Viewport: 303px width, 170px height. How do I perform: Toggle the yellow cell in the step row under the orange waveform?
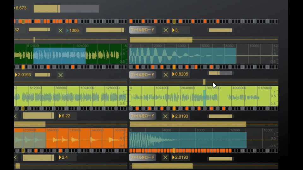tap(23, 150)
